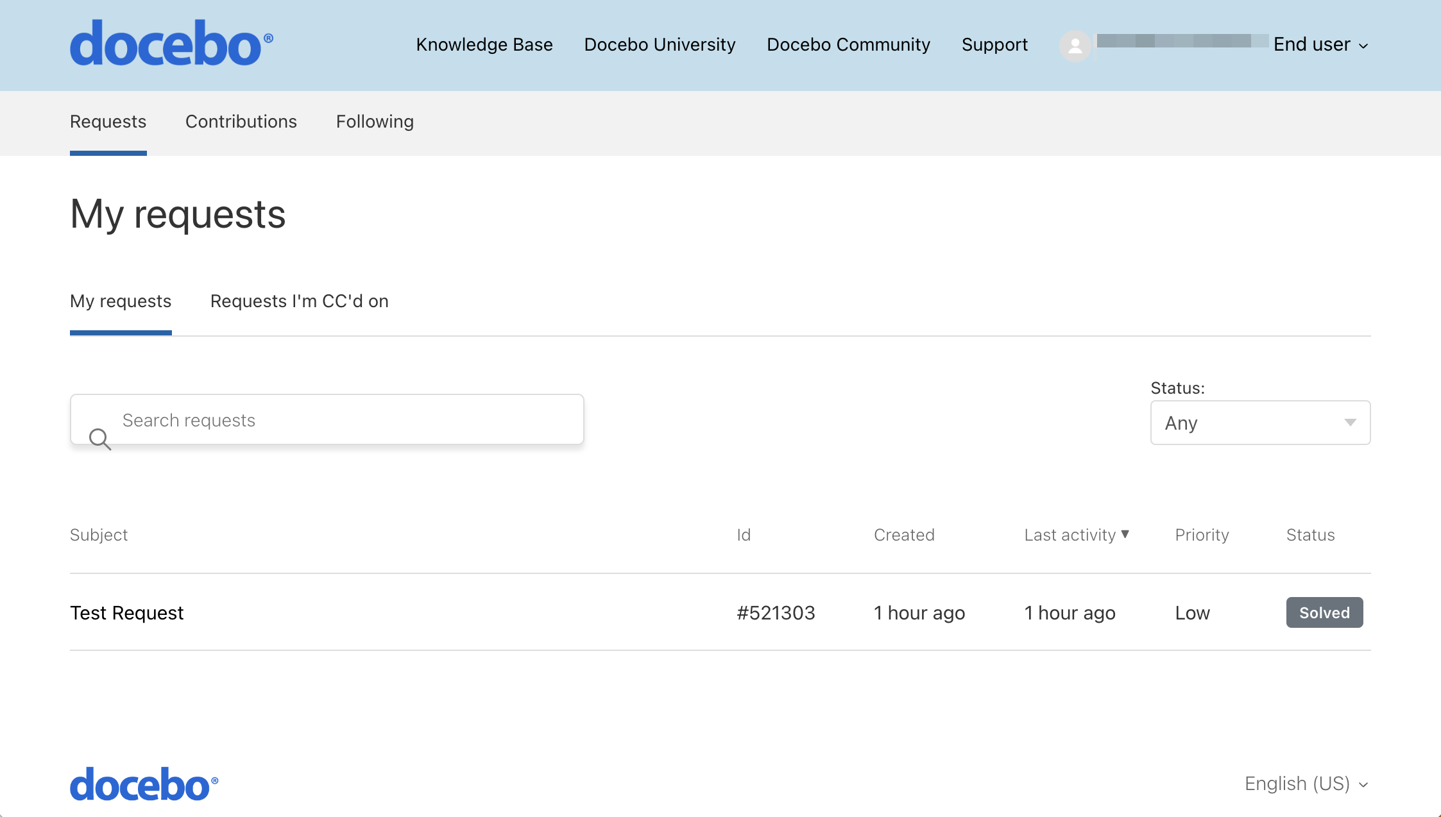Screen dimensions: 1441x817
Task: Click the Docebo logo in the header
Action: point(171,43)
